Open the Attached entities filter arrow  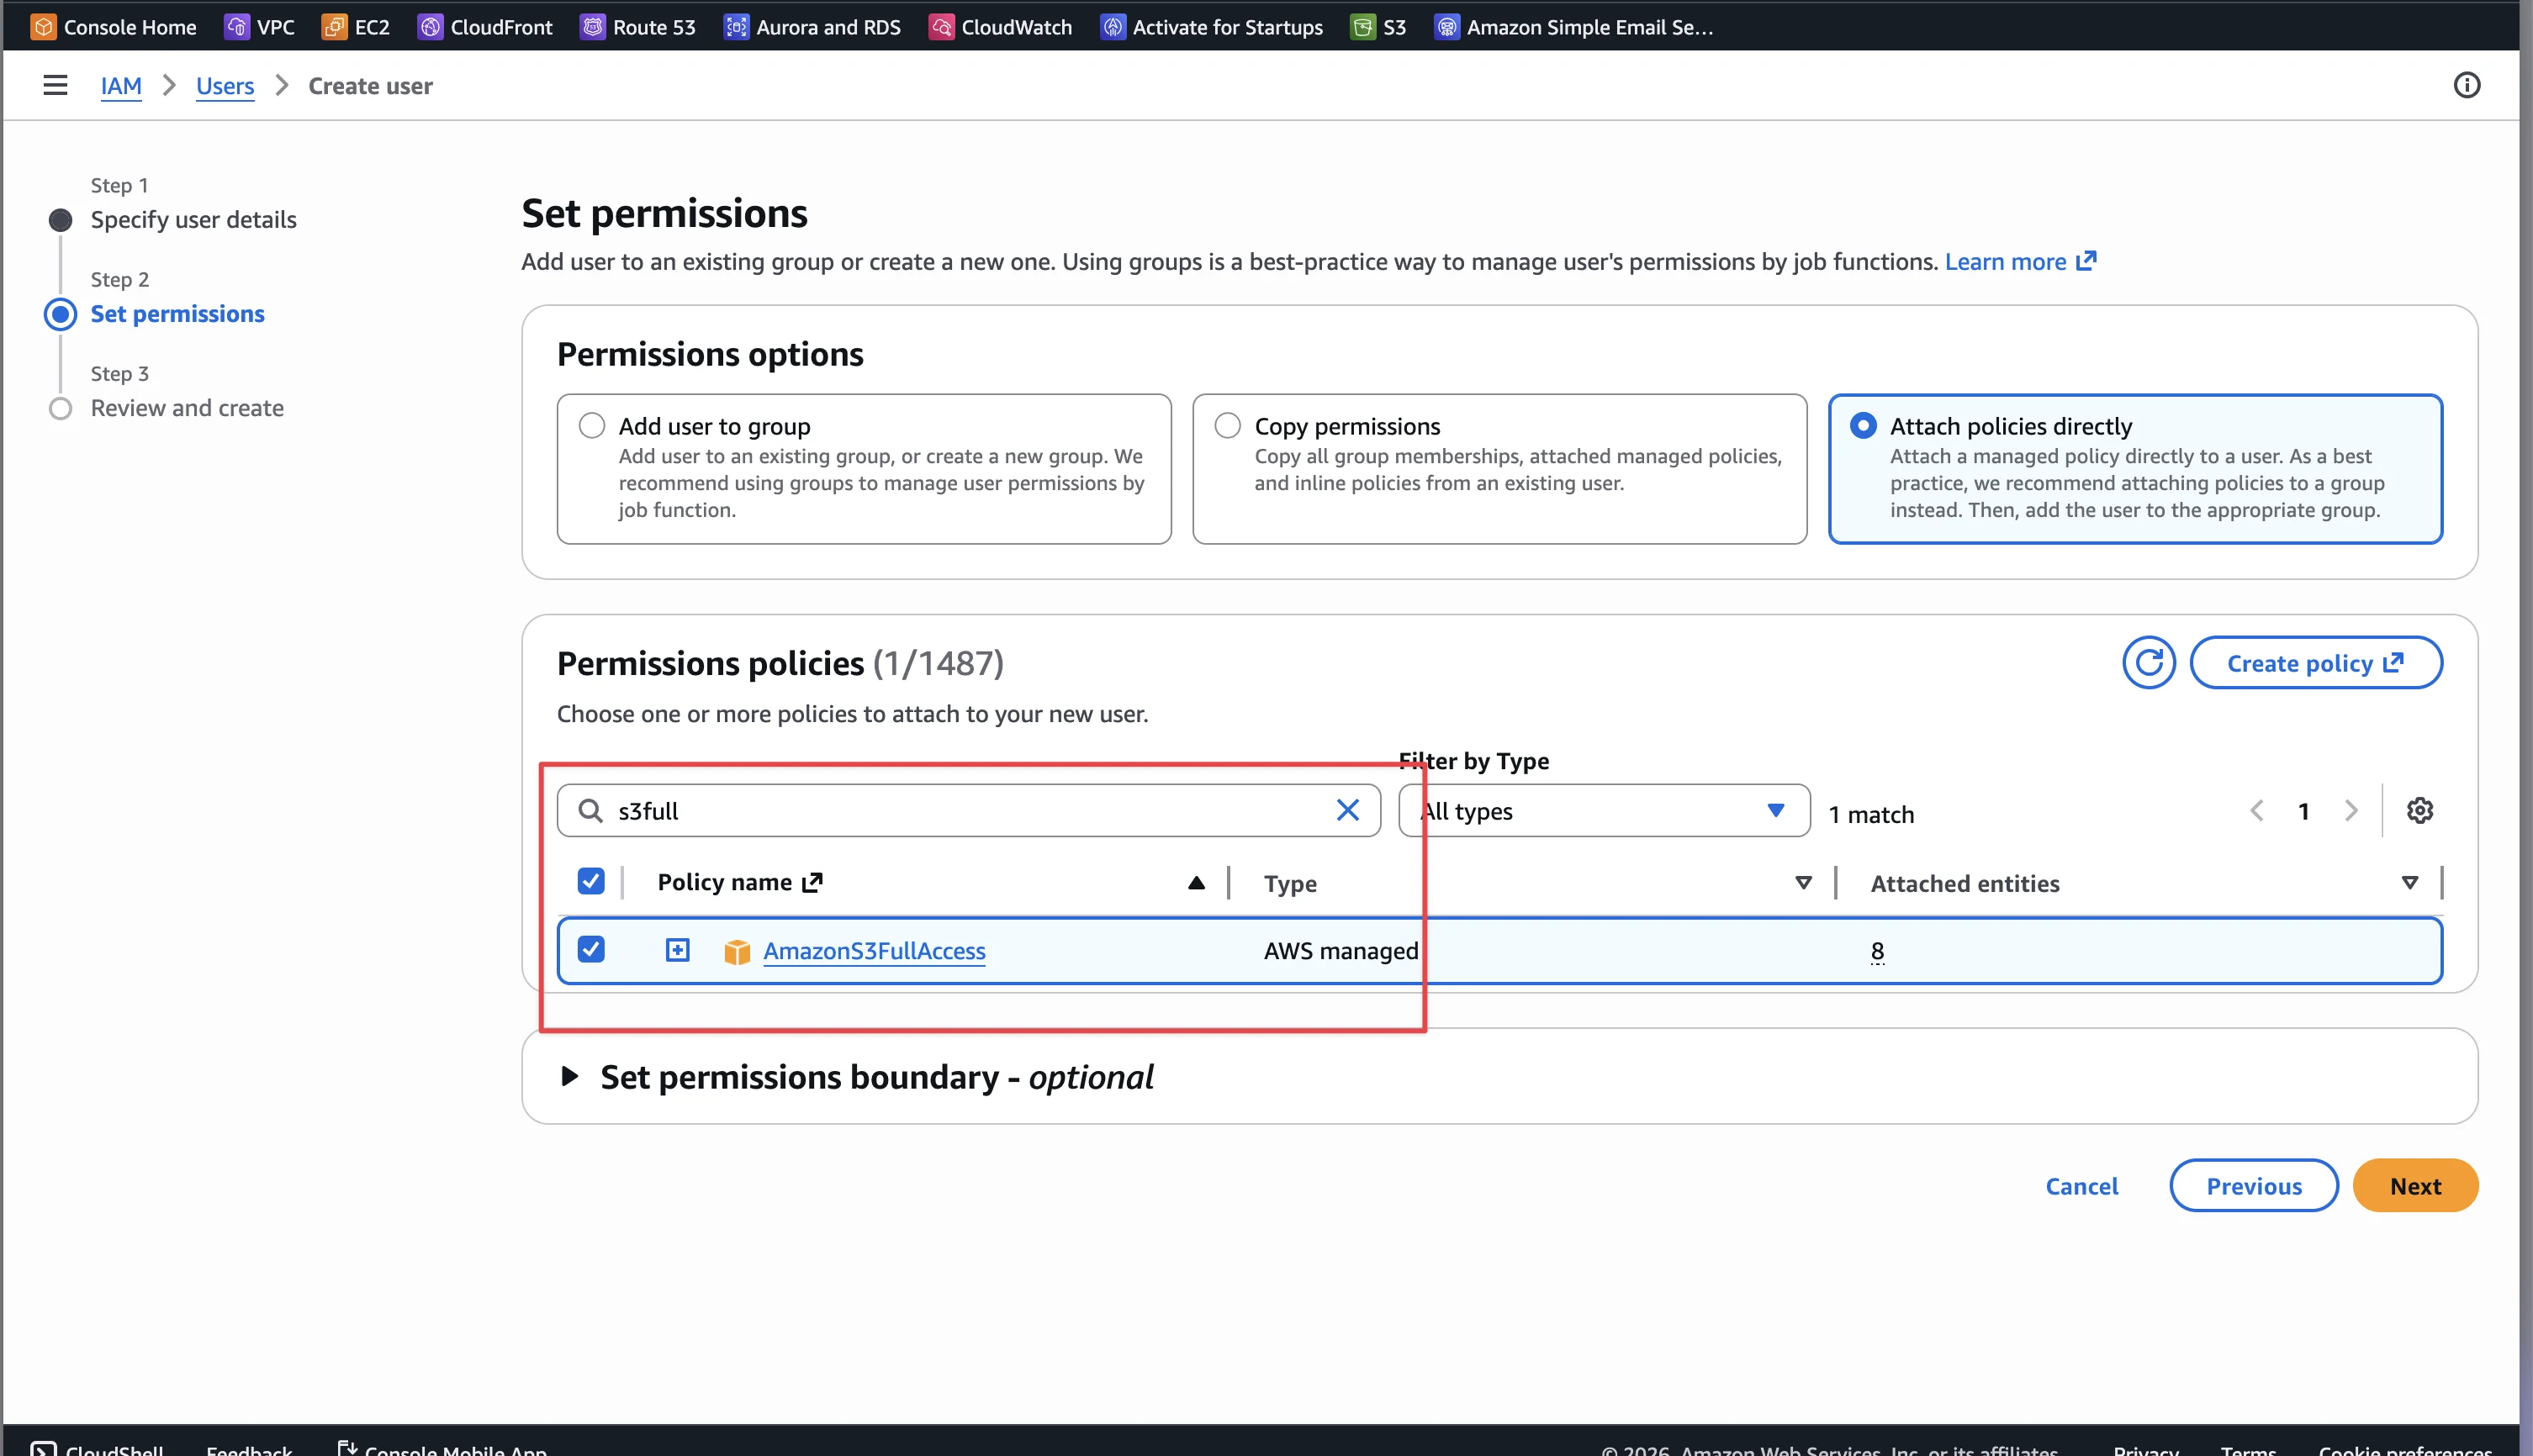2410,882
